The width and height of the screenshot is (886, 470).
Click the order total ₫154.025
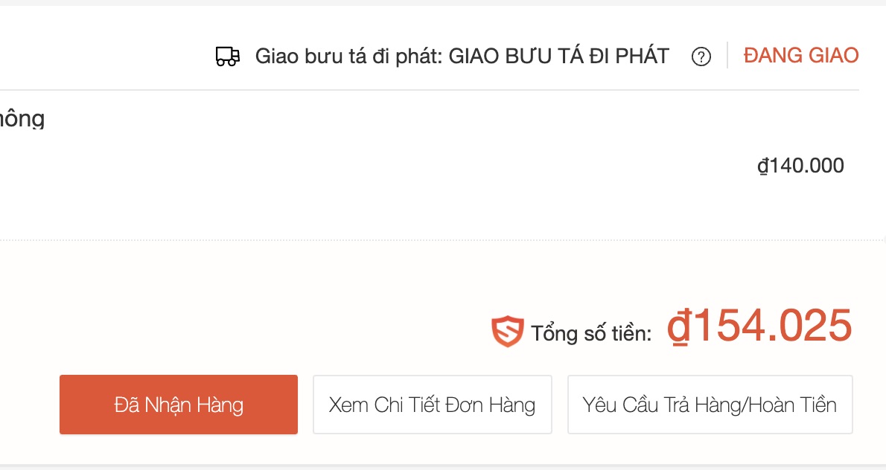pos(759,326)
